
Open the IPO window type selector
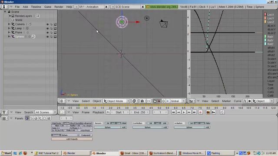(192, 101)
